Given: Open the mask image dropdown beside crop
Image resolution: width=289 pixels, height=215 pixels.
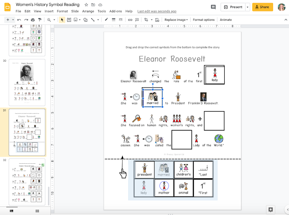Looking at the screenshot, I should 151,20.
